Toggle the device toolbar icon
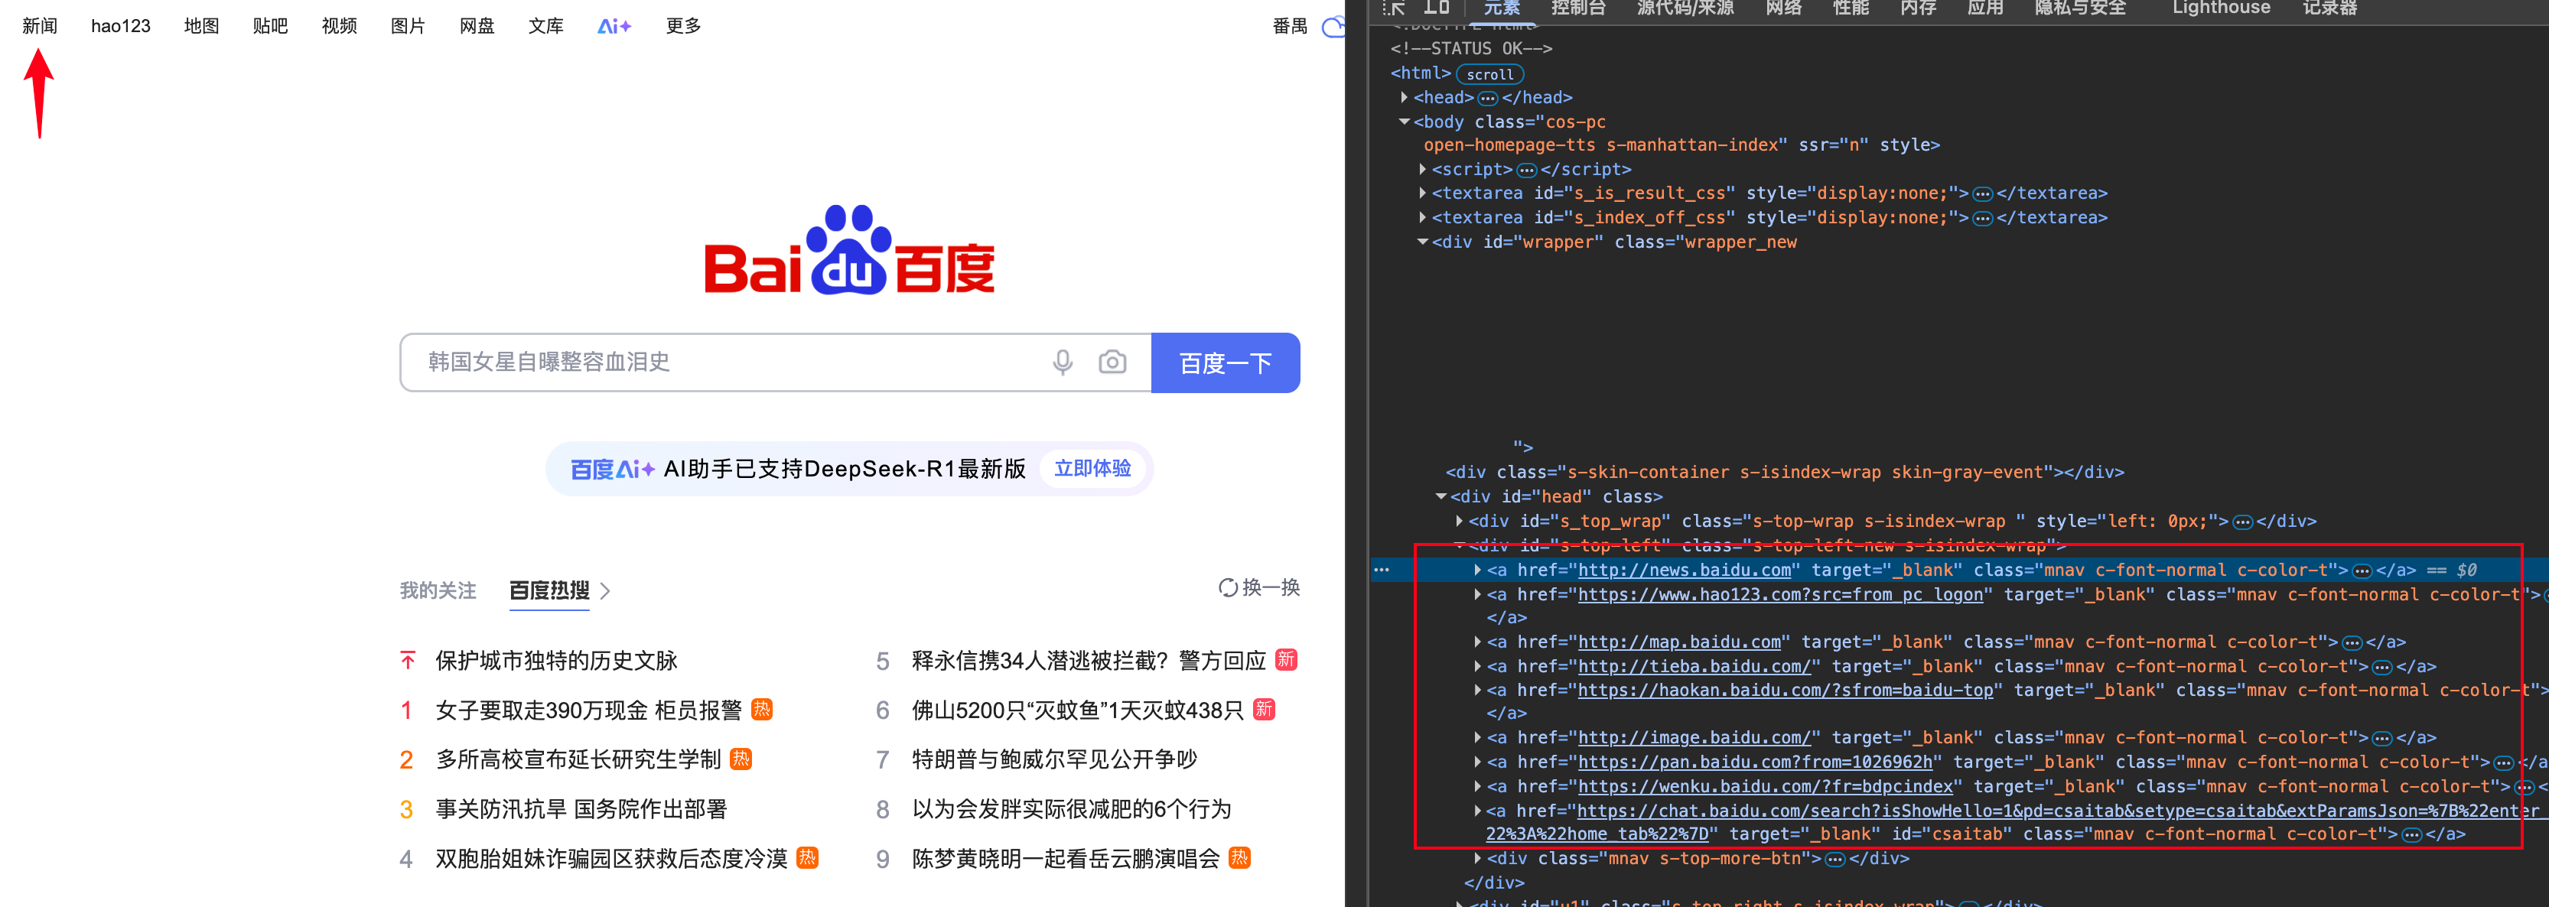Image resolution: width=2549 pixels, height=907 pixels. [1437, 8]
